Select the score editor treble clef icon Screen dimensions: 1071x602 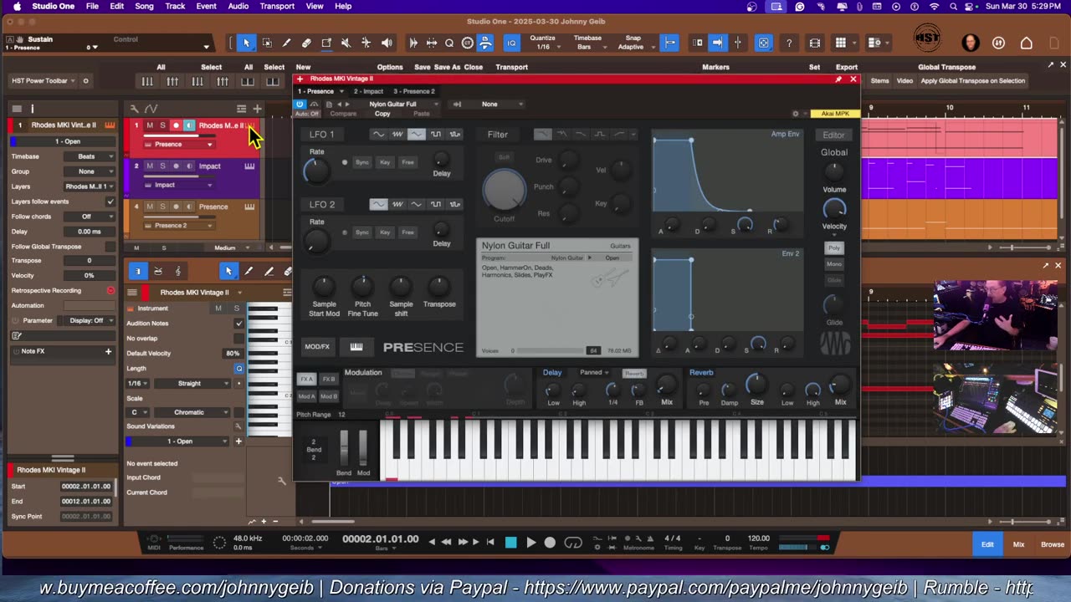[177, 271]
